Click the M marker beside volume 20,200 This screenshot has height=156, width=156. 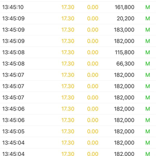148,18
